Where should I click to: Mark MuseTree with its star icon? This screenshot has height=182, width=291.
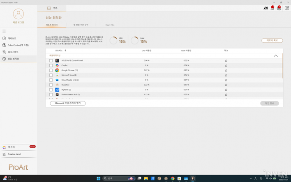click(x=226, y=85)
